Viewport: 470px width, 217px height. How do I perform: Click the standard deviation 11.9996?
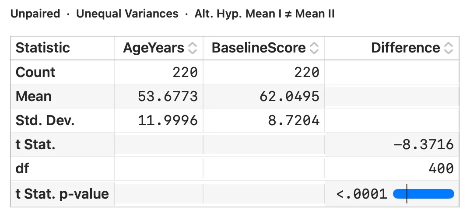click(x=168, y=120)
